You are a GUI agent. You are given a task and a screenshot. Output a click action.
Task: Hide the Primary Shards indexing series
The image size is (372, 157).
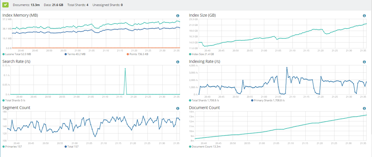tap(268, 100)
